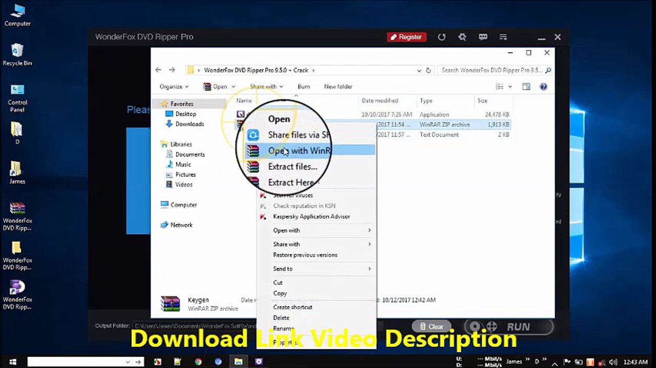
Task: Select Documents library in navigation pane
Action: tap(190, 154)
